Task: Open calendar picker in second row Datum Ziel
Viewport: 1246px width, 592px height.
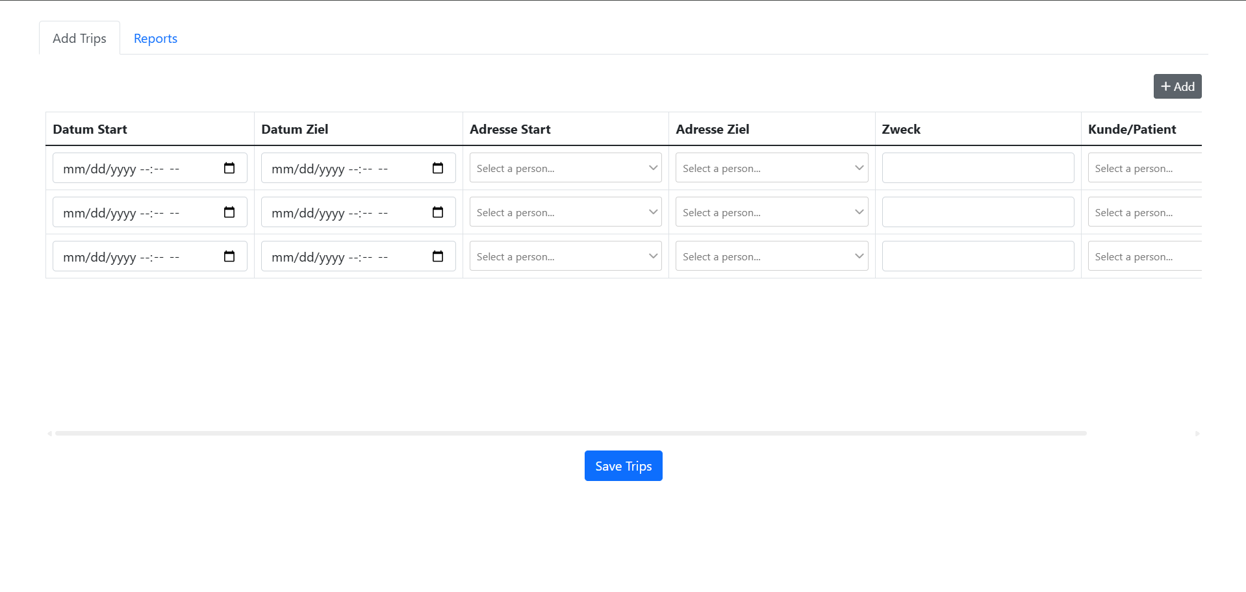Action: [x=438, y=212]
